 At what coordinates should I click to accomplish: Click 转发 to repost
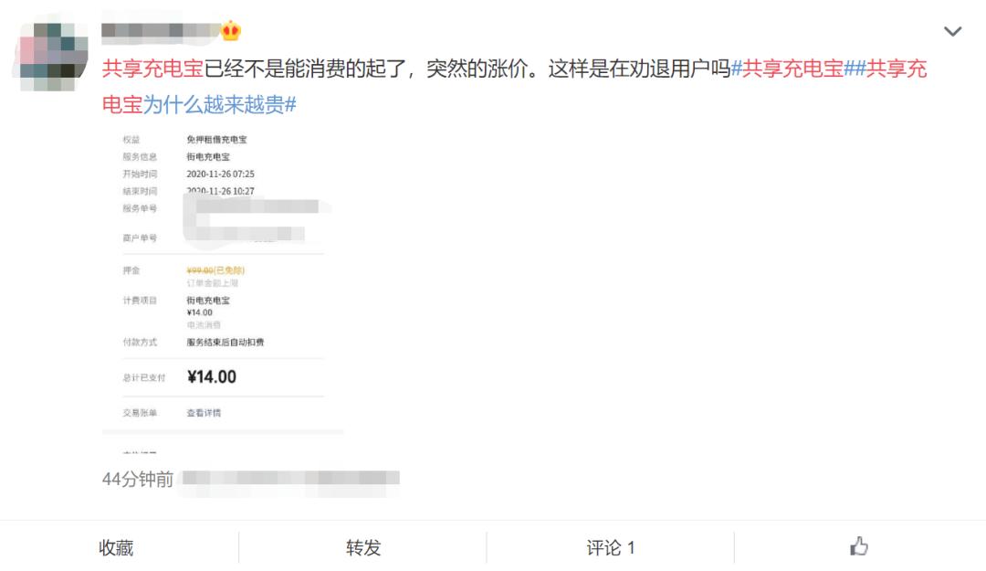[363, 548]
